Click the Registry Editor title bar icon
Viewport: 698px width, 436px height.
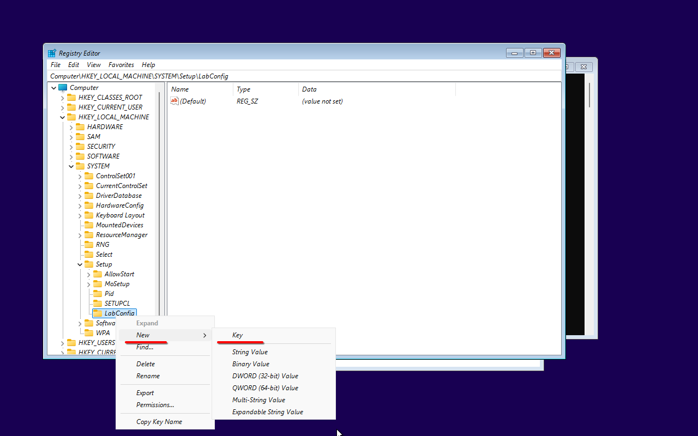pos(52,53)
